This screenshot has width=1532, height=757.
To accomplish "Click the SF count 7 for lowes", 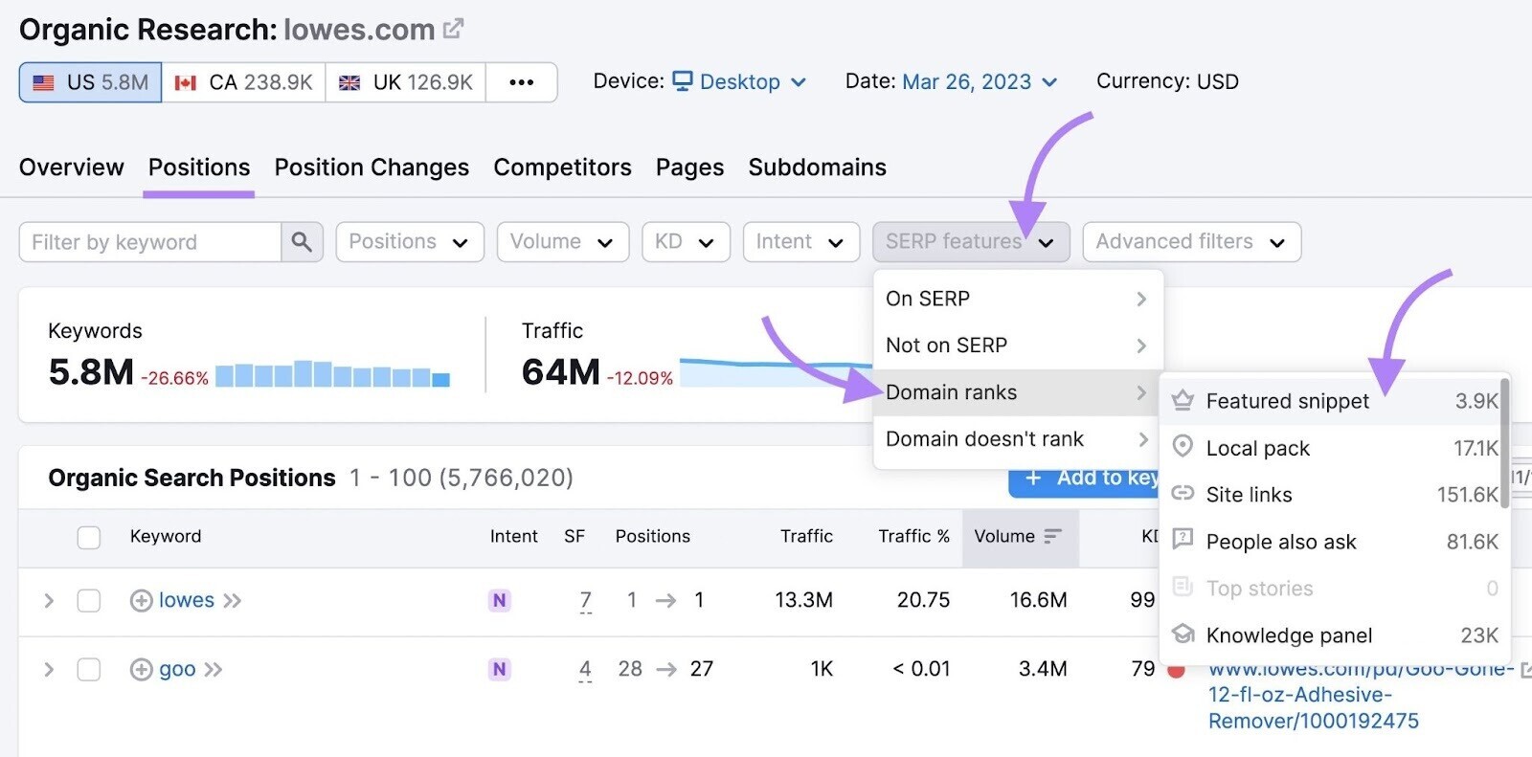I will point(585,600).
